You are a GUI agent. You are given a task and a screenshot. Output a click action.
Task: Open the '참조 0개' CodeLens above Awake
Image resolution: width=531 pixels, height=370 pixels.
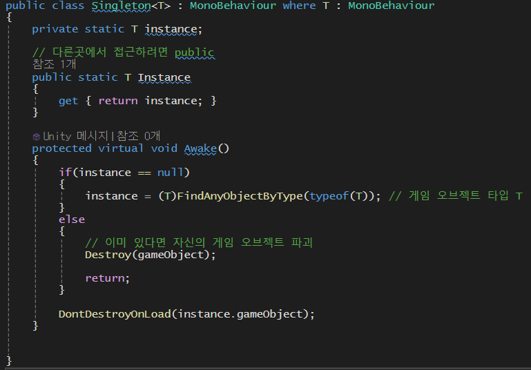tap(139, 136)
